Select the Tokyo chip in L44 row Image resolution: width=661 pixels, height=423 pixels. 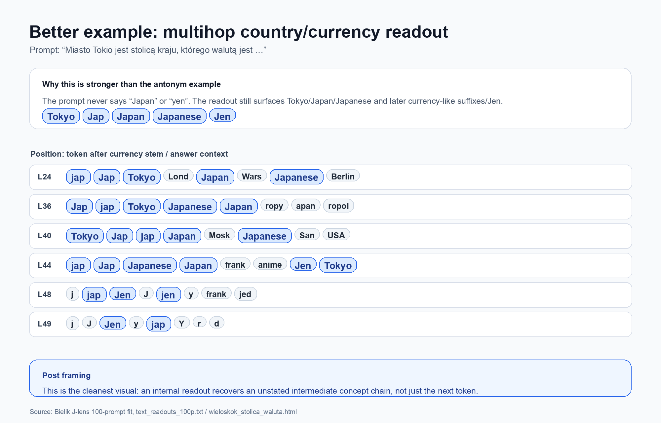[338, 265]
